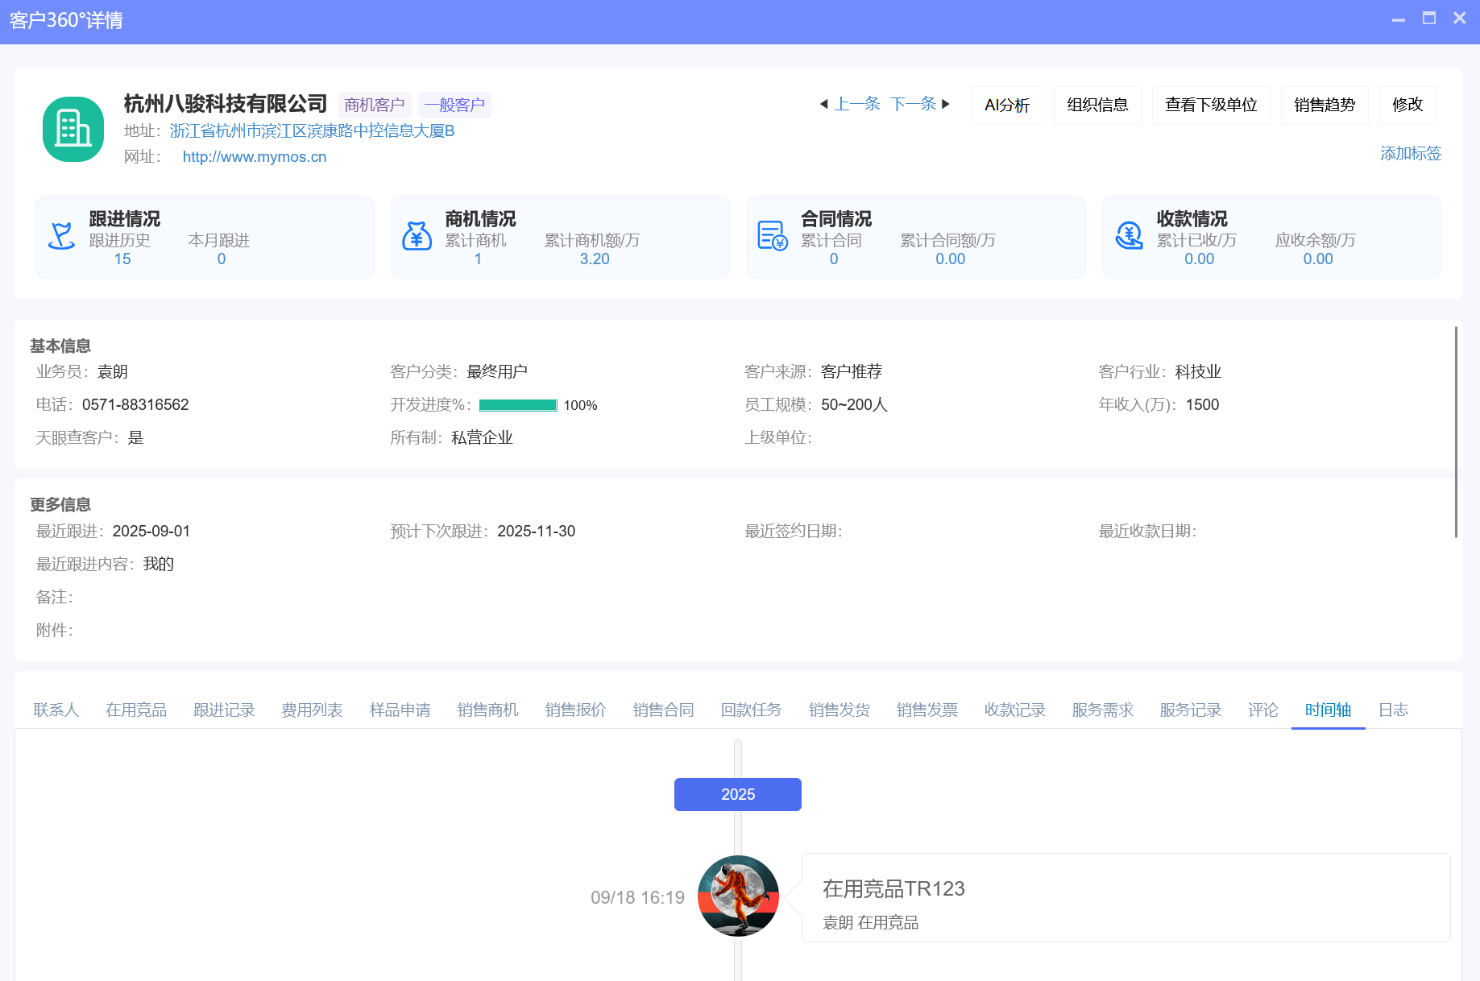Click the astronaut avatar on timeline
1480x981 pixels.
tap(738, 896)
